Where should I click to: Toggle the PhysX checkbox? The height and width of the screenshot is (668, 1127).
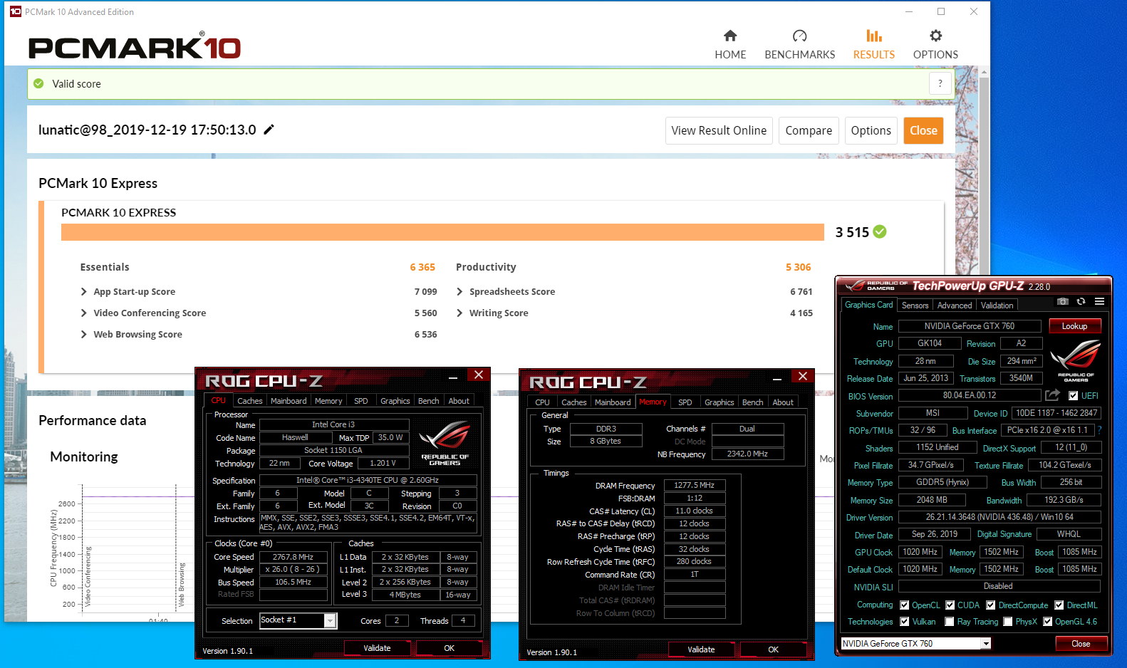[x=1008, y=622]
